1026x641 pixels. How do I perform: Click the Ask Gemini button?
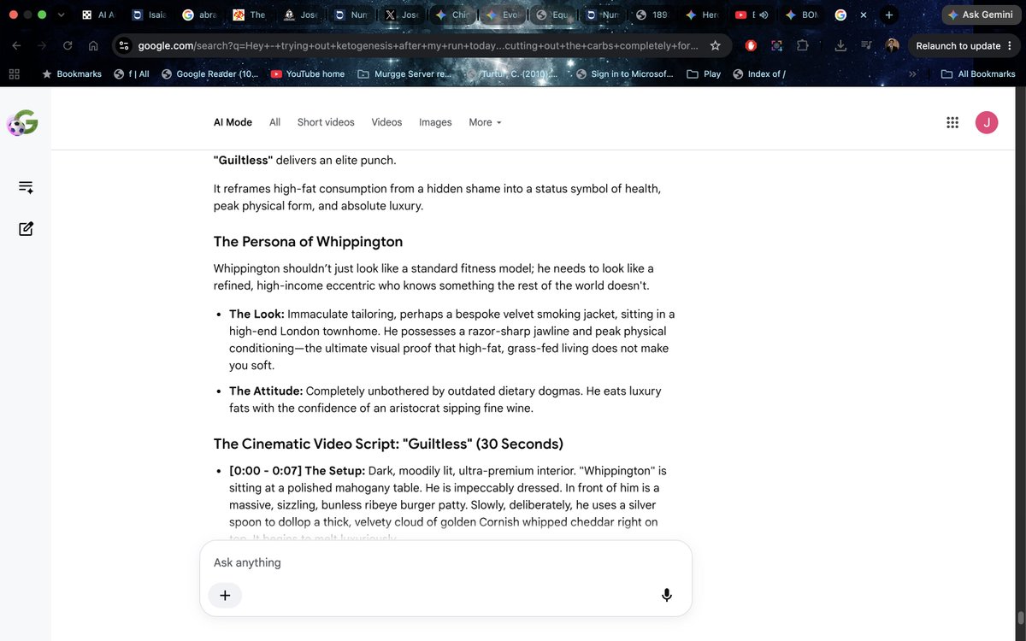click(x=981, y=15)
